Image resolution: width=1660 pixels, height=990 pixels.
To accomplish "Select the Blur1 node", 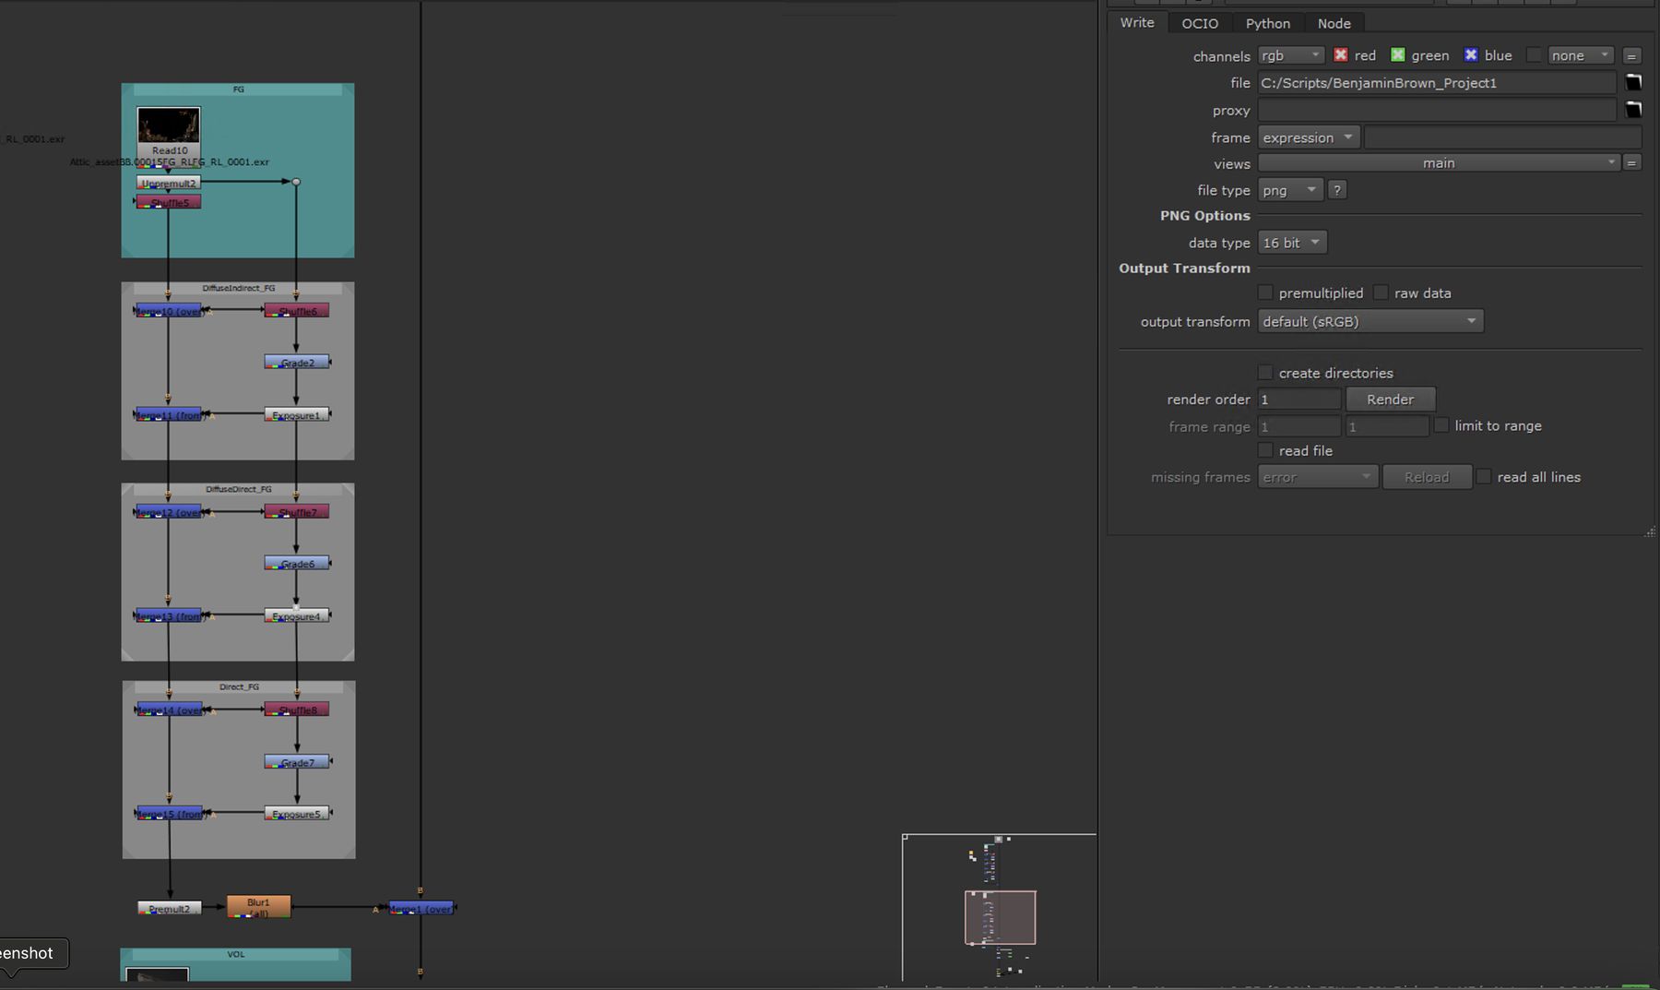I will click(258, 907).
